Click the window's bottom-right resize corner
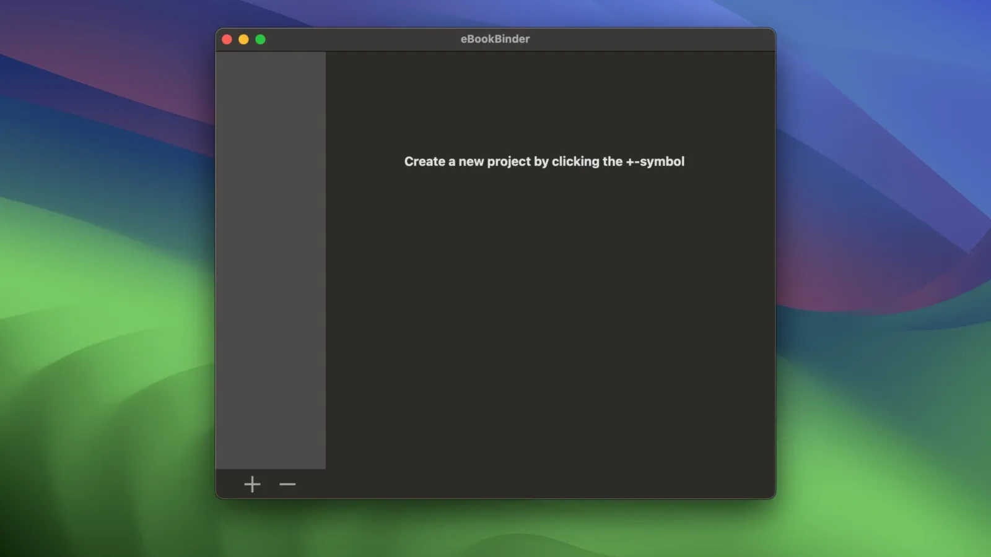This screenshot has width=991, height=557. point(773,496)
